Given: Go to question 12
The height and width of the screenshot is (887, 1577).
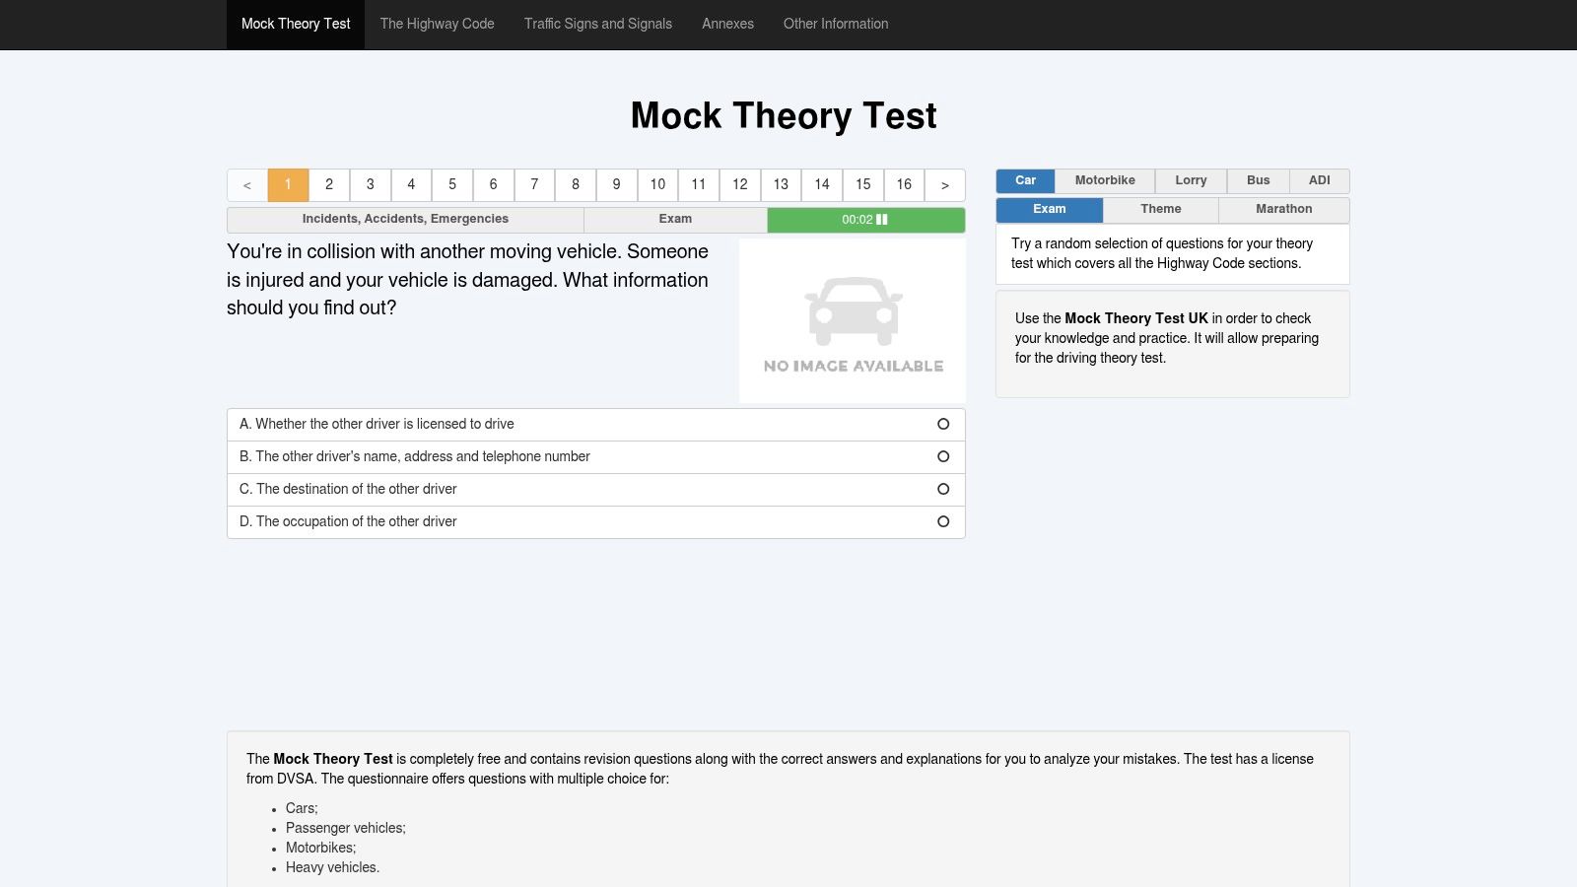Looking at the screenshot, I should (740, 185).
